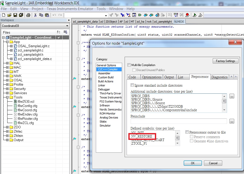Expand the HAL folder
The height and width of the screenshot is (174, 244).
tap(7, 63)
